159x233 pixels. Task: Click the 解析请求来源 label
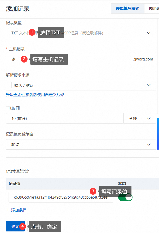pyautogui.click(x=18, y=75)
